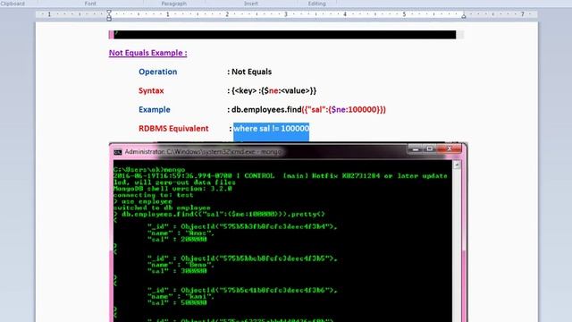
Task: Click the 'Operation' label text
Action: tap(157, 72)
